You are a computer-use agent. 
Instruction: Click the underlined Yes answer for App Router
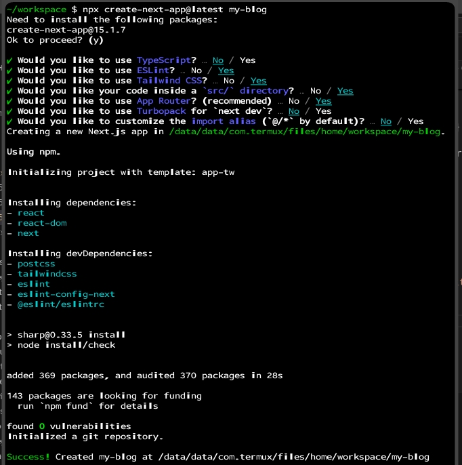[323, 101]
